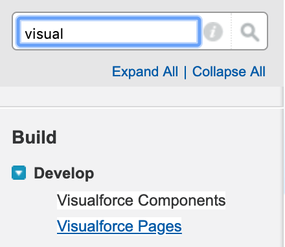Image resolution: width=285 pixels, height=247 pixels.
Task: Click the gray circular 'i' help icon
Action: [x=213, y=32]
